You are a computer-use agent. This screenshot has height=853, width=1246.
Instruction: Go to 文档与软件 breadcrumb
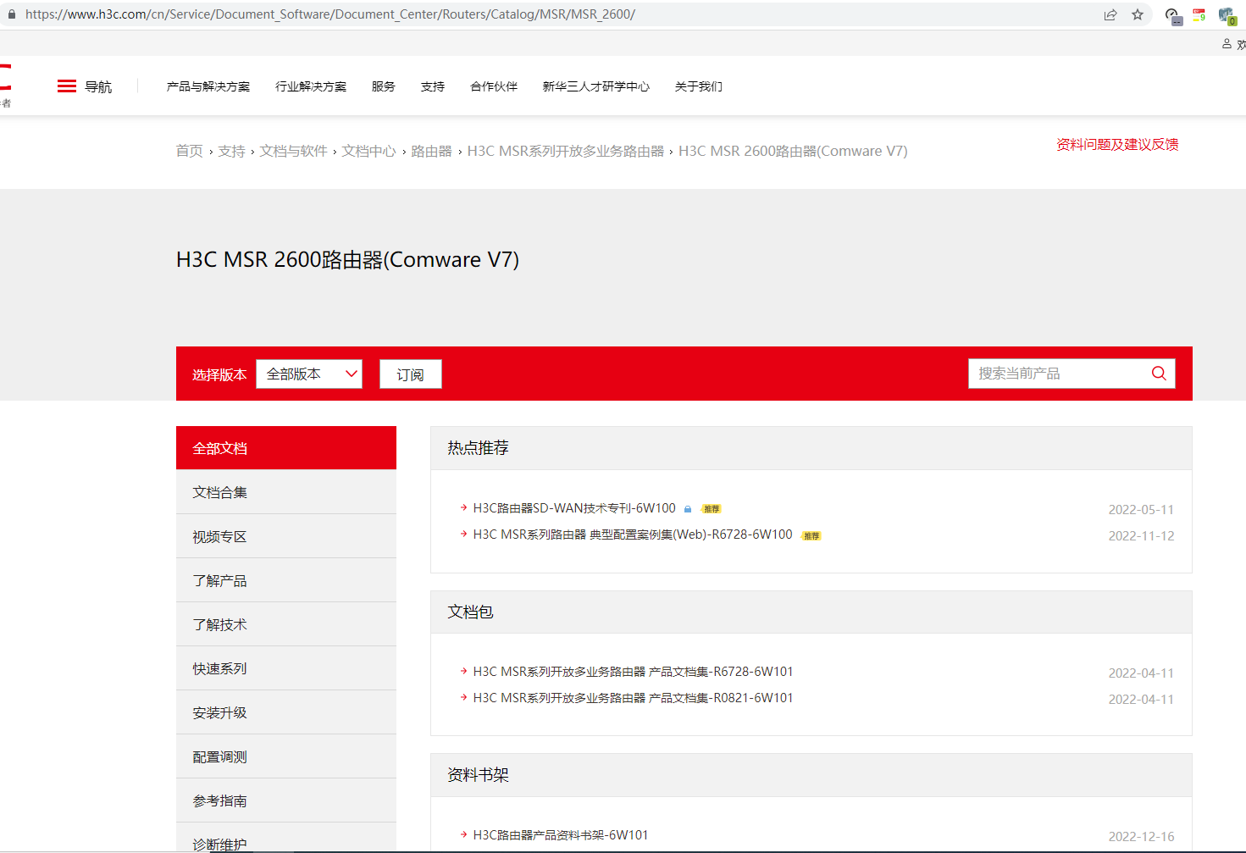point(293,151)
